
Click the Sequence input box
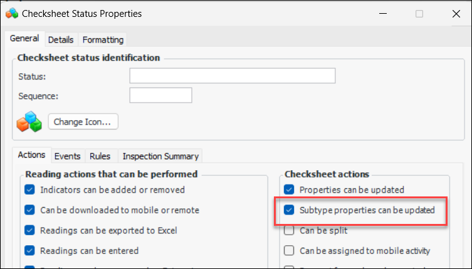[x=160, y=95]
